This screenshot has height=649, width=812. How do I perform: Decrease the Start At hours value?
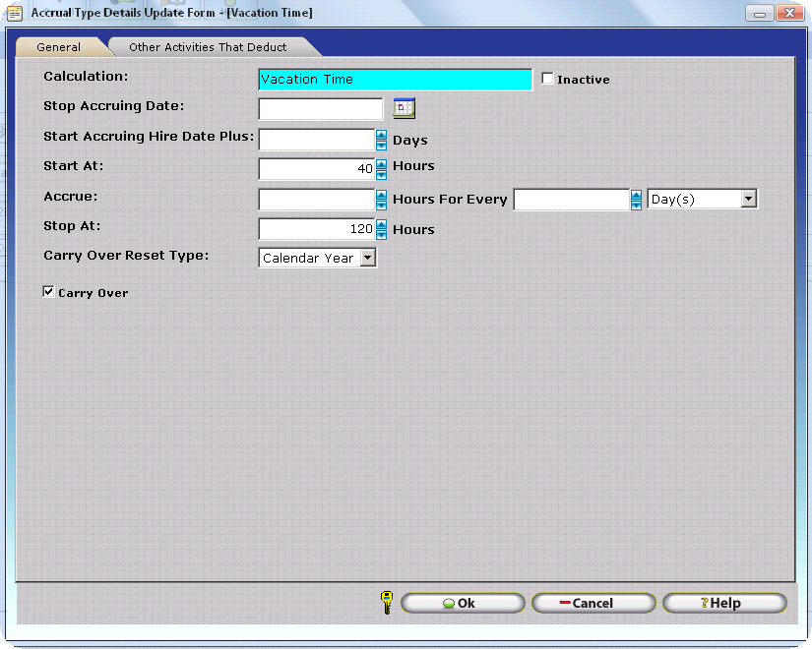[381, 175]
